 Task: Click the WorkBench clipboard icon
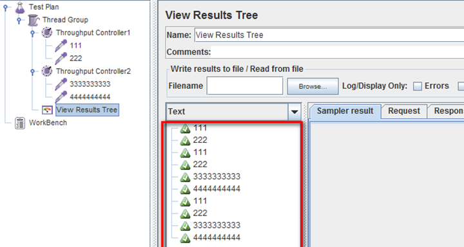pyautogui.click(x=20, y=123)
